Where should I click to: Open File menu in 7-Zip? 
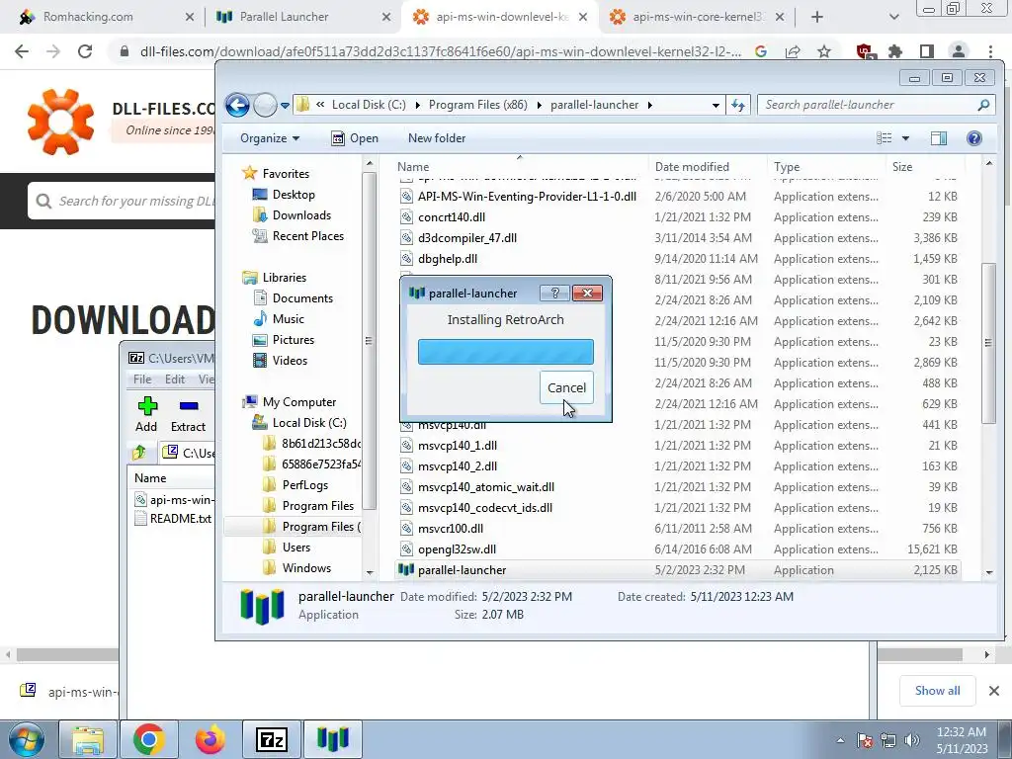click(x=142, y=379)
